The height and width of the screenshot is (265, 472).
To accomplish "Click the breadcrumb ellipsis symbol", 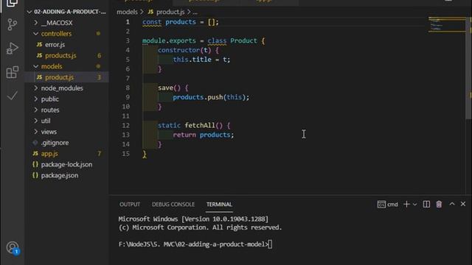I will tap(195, 13).
